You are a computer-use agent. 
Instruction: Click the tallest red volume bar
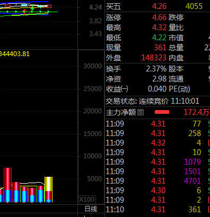[x=7, y=185]
